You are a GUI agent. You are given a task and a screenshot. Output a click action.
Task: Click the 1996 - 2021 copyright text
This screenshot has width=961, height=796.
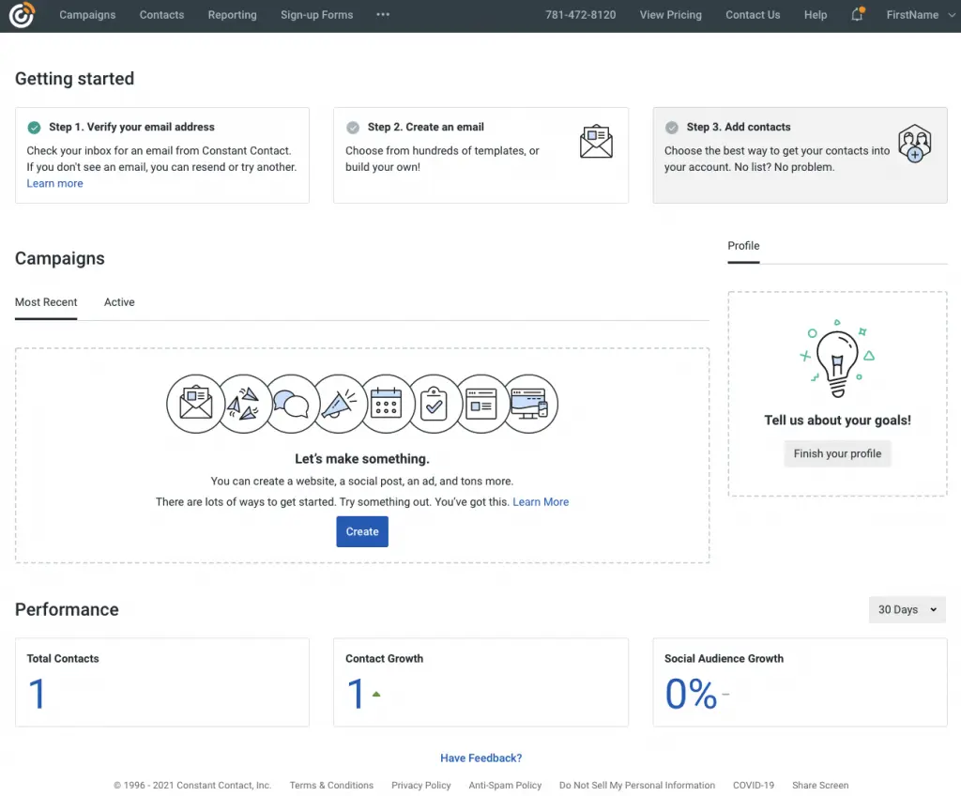[192, 785]
